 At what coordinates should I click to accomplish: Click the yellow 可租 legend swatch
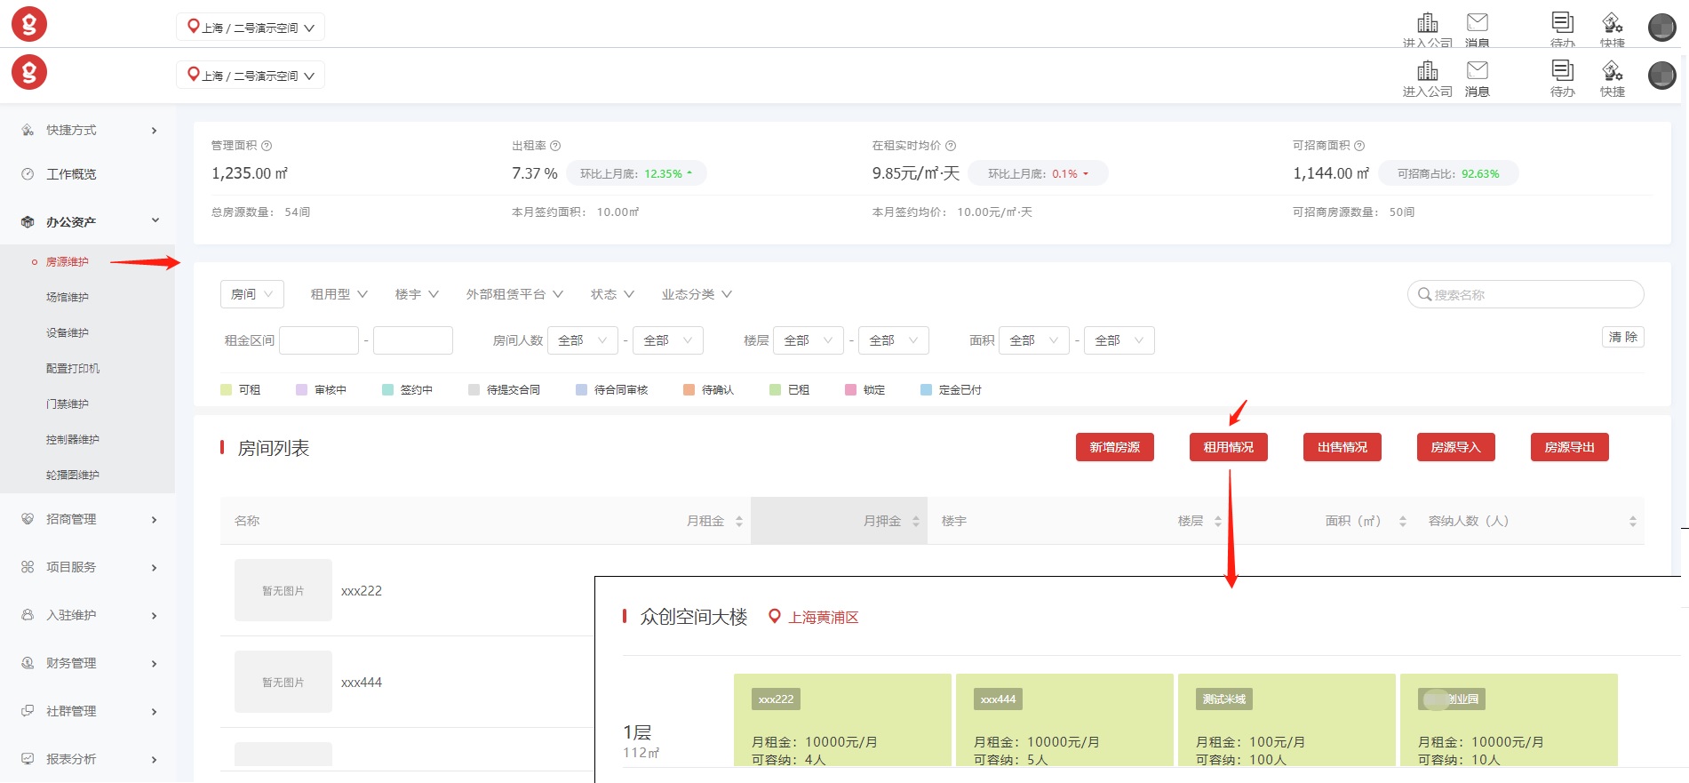coord(226,390)
